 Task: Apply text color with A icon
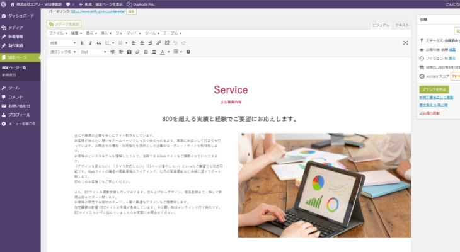click(x=163, y=52)
